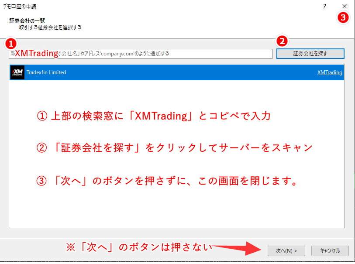The height and width of the screenshot is (264, 355).
Task: Select the Tradexfin Limited row
Action: pyautogui.click(x=177, y=72)
